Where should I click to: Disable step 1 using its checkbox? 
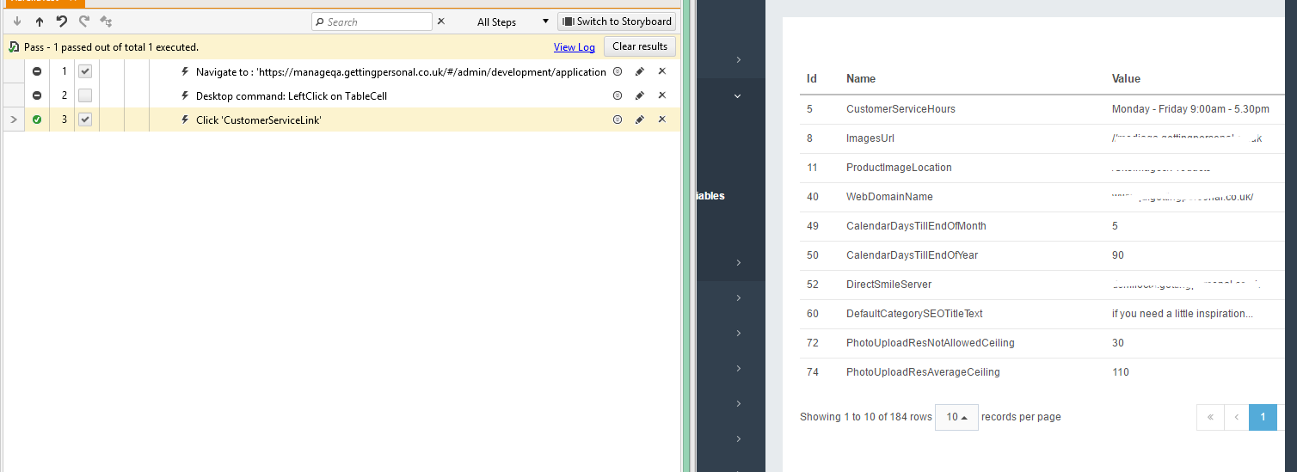(x=85, y=71)
